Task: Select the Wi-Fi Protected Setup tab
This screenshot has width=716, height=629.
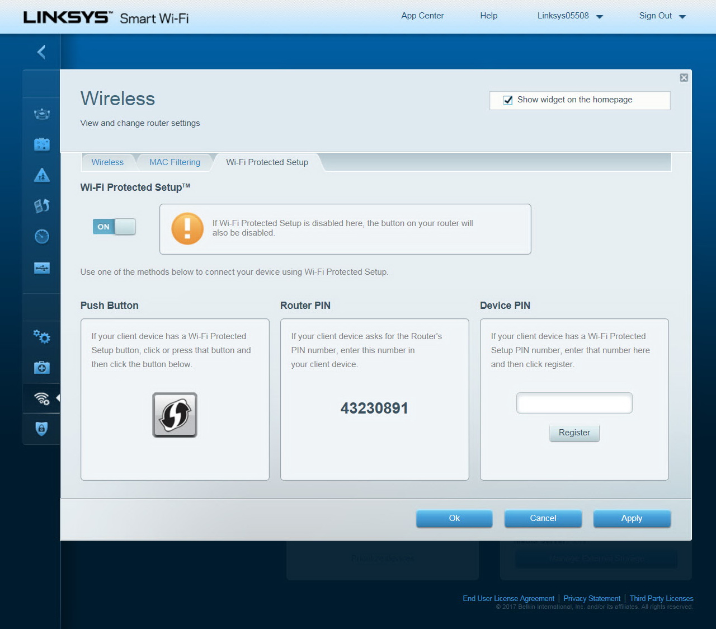Action: [x=267, y=162]
